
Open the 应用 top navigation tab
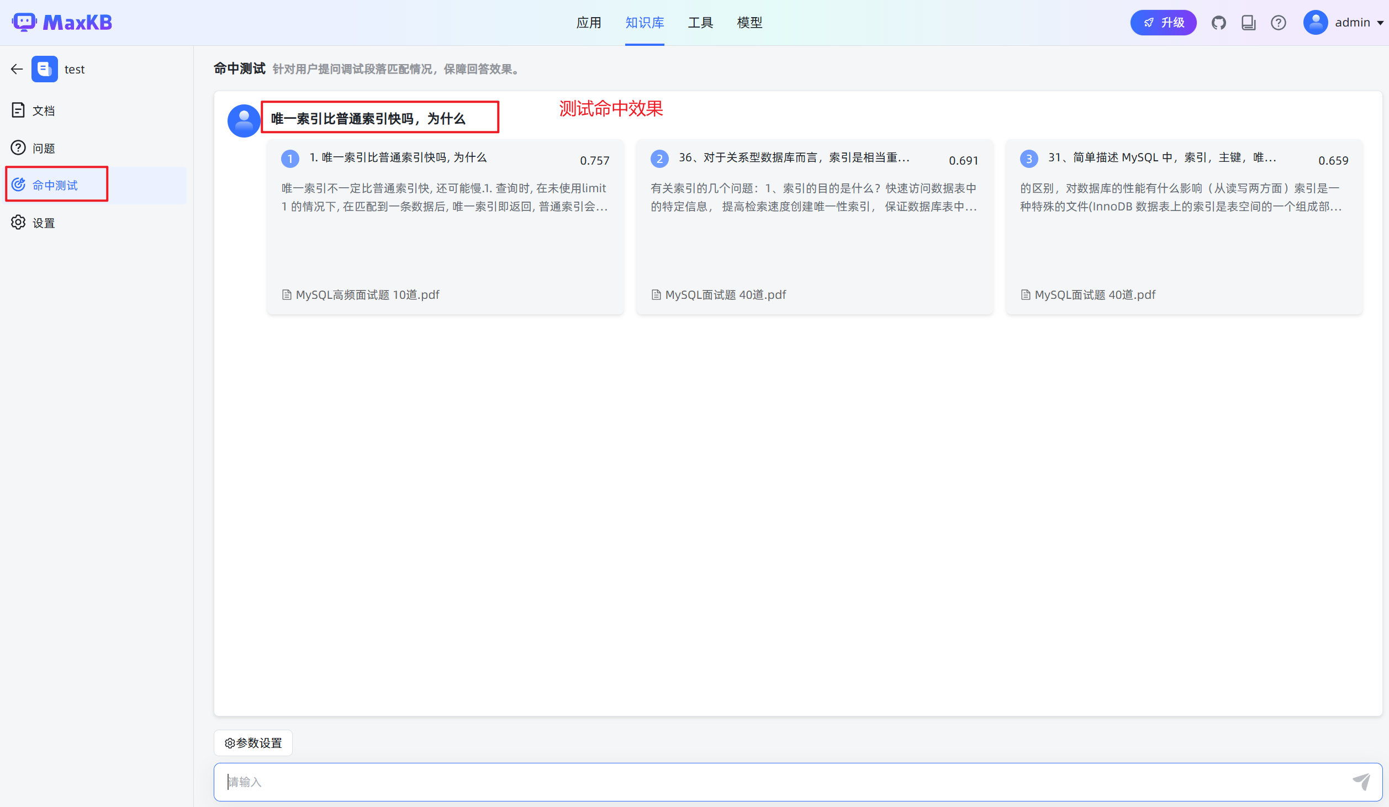click(588, 23)
